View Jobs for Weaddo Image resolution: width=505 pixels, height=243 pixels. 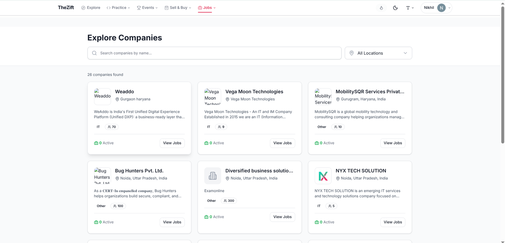[172, 143]
